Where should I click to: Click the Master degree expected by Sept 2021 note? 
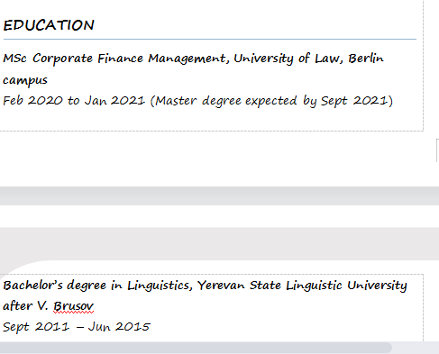(271, 101)
